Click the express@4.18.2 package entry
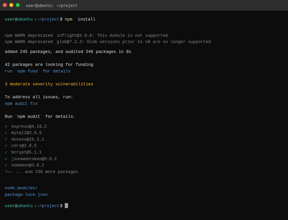288x220 pixels. coord(29,127)
